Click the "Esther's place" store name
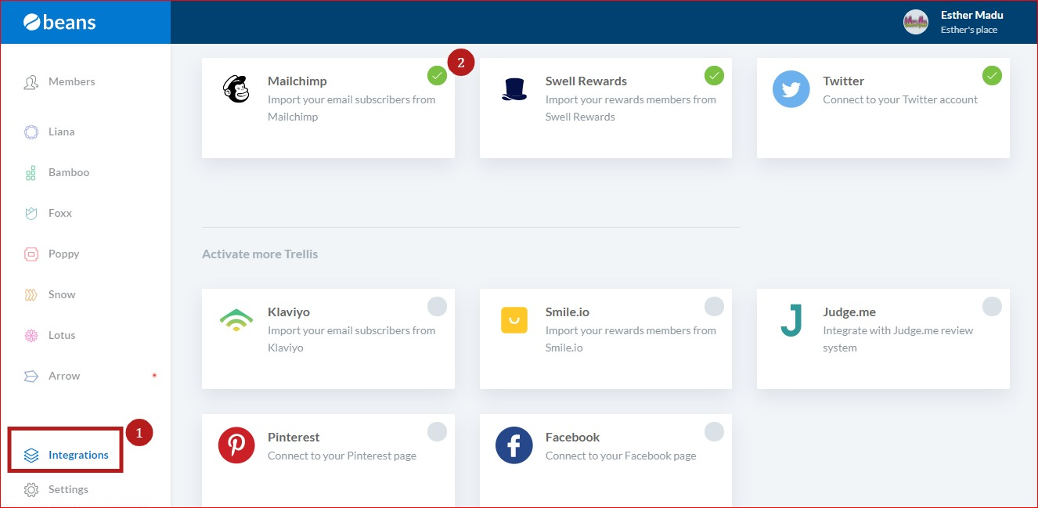The height and width of the screenshot is (508, 1038). [x=969, y=30]
